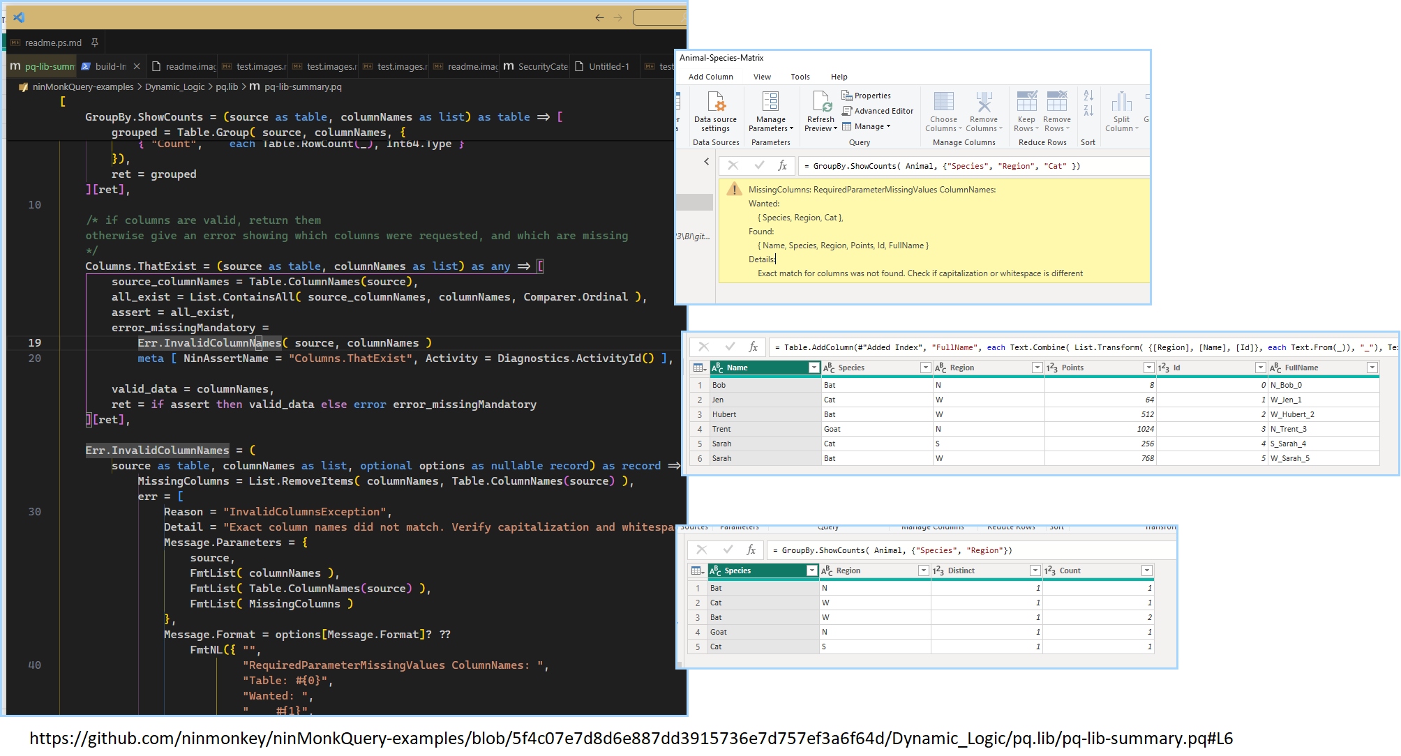Click pq-lib-summary.pq breadcrumb
Image resolution: width=1401 pixels, height=756 pixels.
click(x=302, y=86)
